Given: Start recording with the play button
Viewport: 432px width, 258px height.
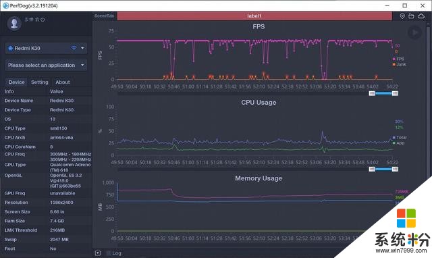Looking at the screenshot, I should pos(414,33).
